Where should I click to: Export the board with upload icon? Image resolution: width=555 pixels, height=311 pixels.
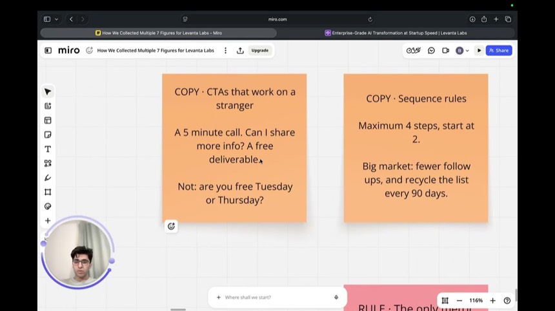(x=240, y=50)
